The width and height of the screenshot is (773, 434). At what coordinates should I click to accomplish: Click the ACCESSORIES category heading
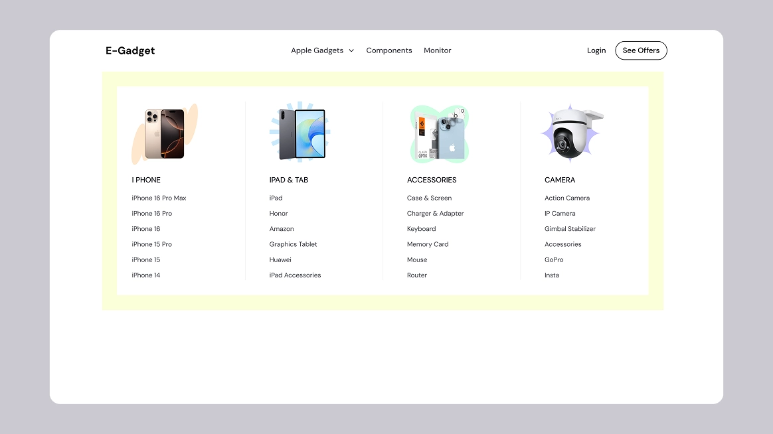click(x=432, y=180)
